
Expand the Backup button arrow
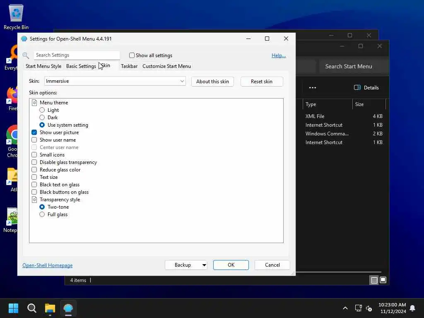204,265
